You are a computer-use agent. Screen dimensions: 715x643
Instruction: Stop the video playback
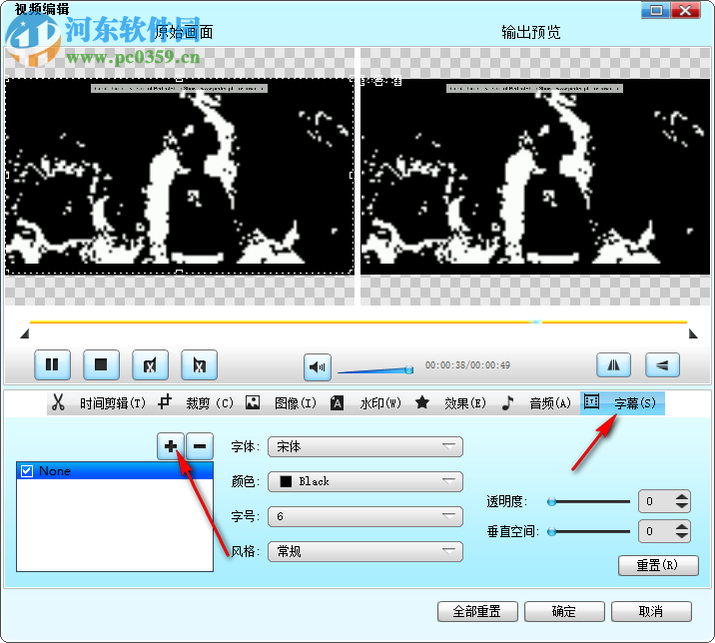[101, 364]
